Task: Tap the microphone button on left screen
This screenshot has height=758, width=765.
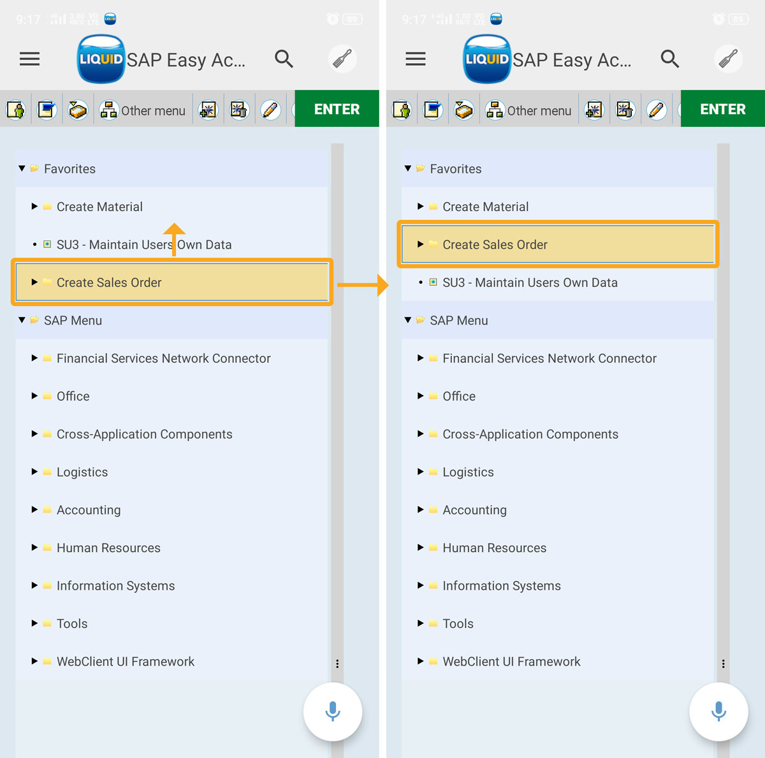Action: point(332,711)
